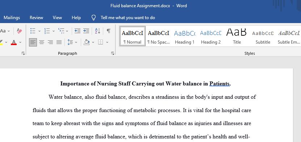Apply the No Spacing style
This screenshot has height=142, width=301.
pos(159,36)
